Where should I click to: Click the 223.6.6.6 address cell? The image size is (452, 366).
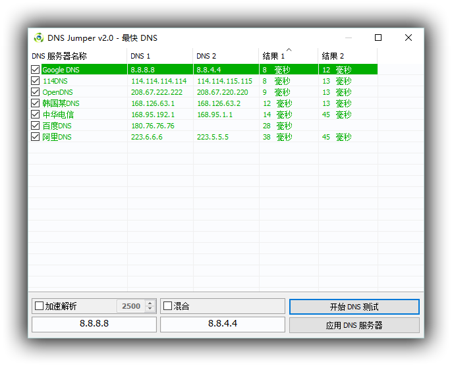tap(147, 137)
